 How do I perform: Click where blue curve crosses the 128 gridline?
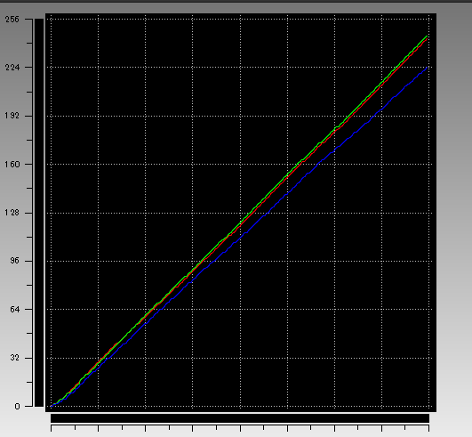tap(267, 213)
